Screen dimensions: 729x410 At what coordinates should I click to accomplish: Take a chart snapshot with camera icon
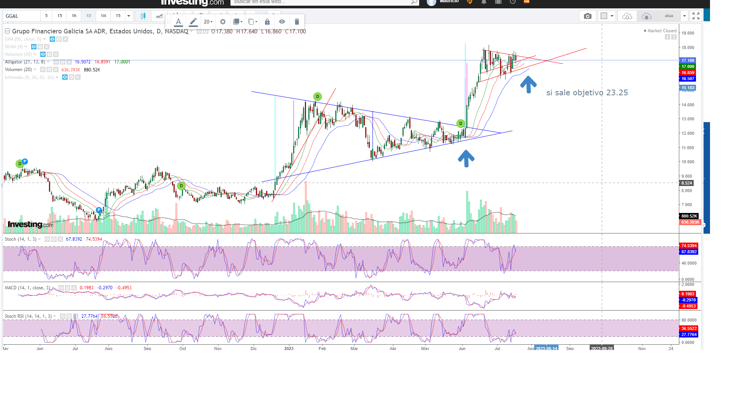[588, 16]
